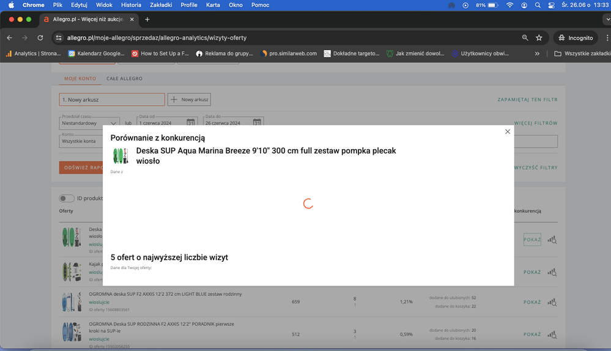
Task: Open Przedział czasu dropdown
Action: (x=89, y=122)
